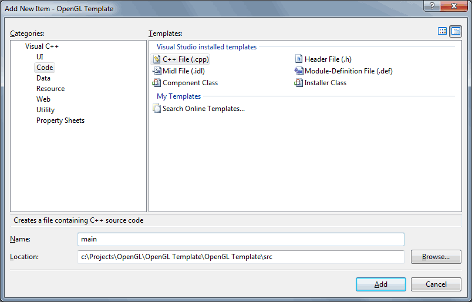Select the UI category

coord(40,57)
